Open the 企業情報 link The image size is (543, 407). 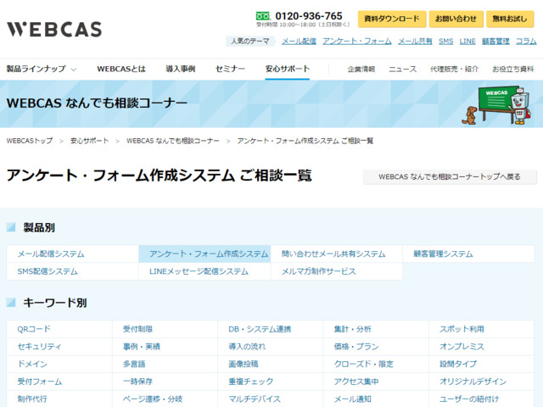click(361, 69)
